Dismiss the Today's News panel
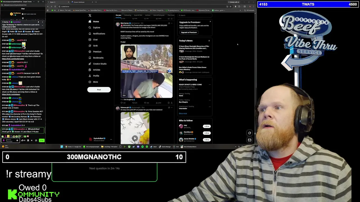The width and height of the screenshot is (360, 202). 209,41
